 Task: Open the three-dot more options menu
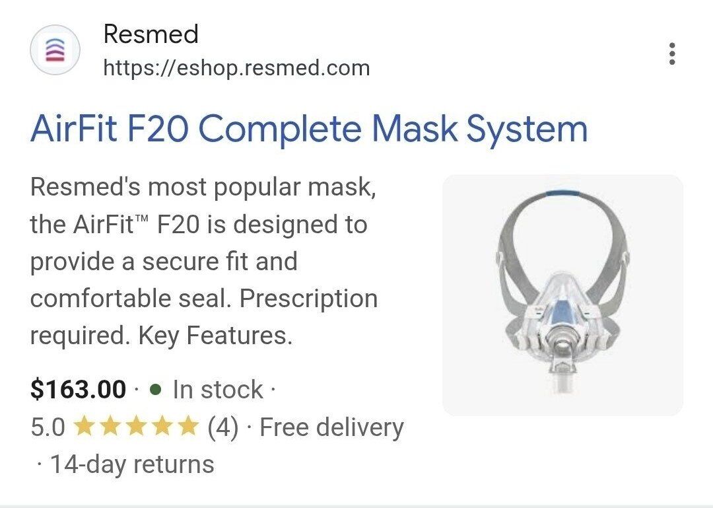click(x=672, y=54)
